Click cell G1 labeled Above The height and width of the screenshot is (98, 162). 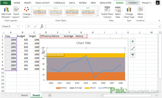coord(81,36)
